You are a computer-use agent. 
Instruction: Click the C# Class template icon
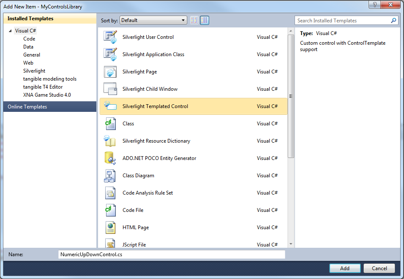[x=110, y=124]
